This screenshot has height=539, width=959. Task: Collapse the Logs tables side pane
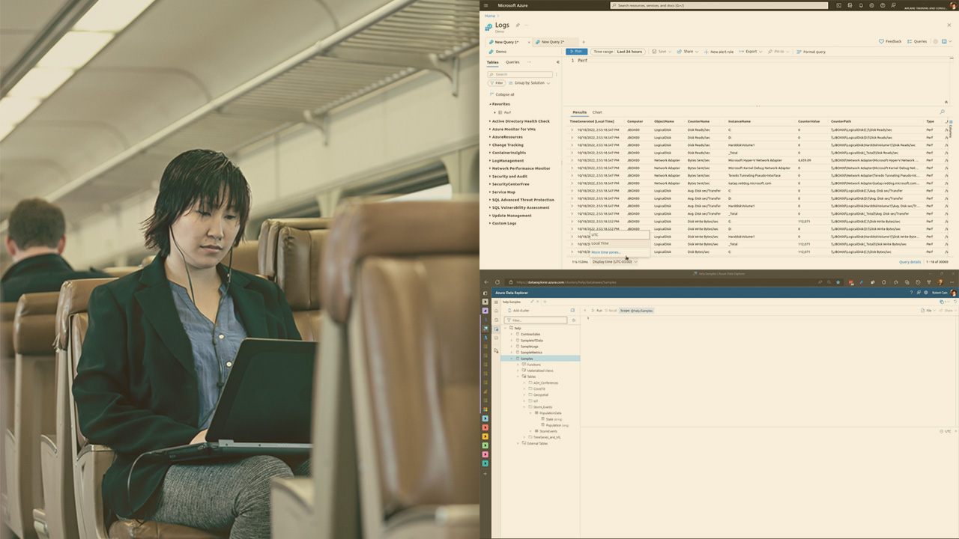(x=557, y=62)
